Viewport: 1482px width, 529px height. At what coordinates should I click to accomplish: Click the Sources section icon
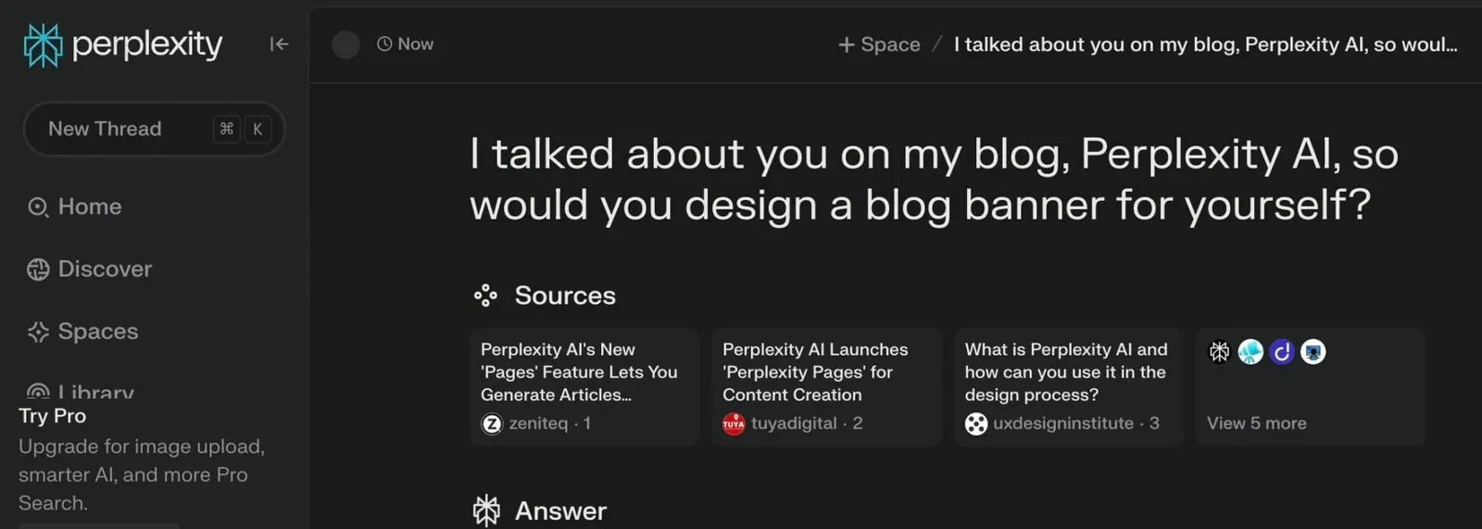(485, 296)
